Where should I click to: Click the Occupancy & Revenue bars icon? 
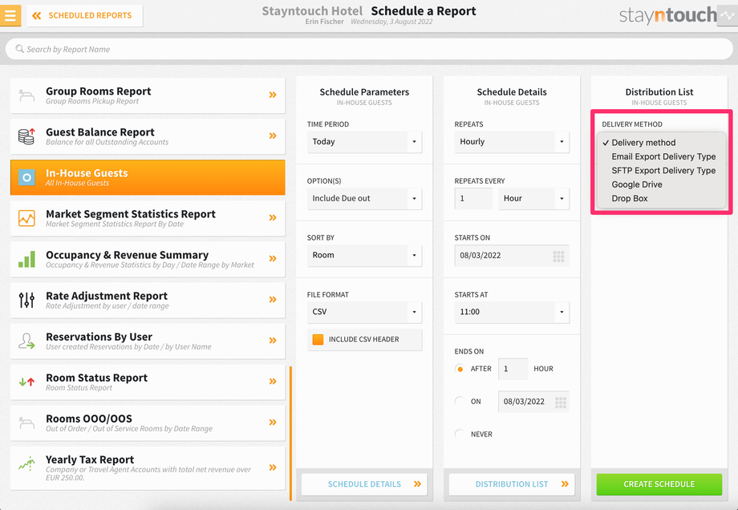tap(26, 259)
